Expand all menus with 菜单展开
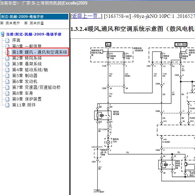This screenshot has width=195, height=195. [13, 23]
